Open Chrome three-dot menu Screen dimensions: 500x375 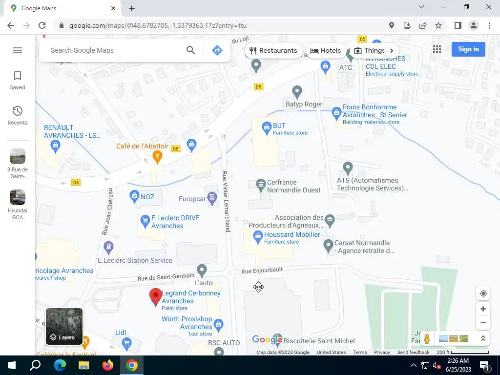489,25
